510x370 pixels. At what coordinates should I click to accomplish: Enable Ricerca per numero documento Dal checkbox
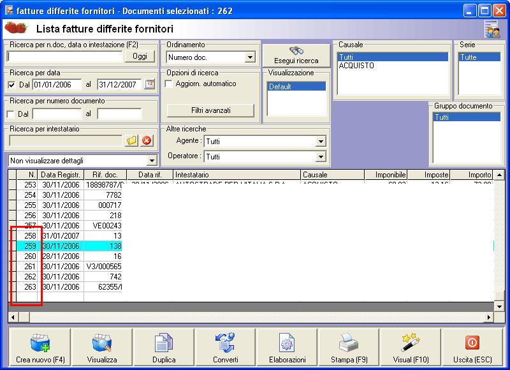[11, 114]
